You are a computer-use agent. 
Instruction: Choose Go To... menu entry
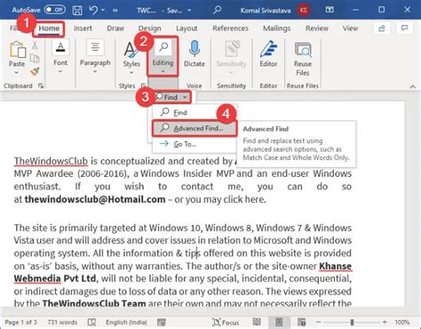click(x=195, y=144)
